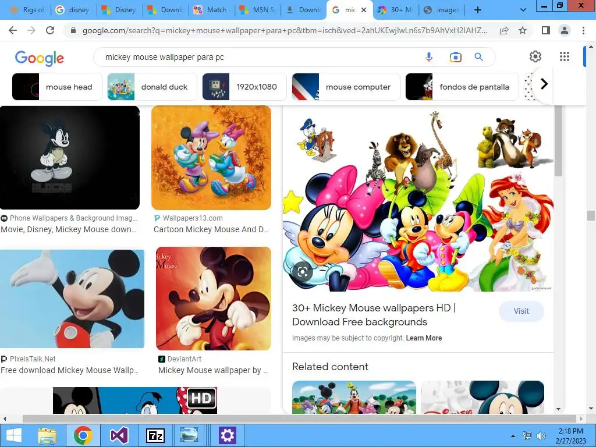Open the DeviantArt Mickey wallpaper thumbnail

[x=214, y=299]
